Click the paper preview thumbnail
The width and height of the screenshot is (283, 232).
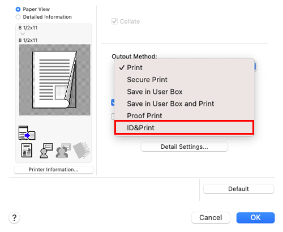point(55,80)
